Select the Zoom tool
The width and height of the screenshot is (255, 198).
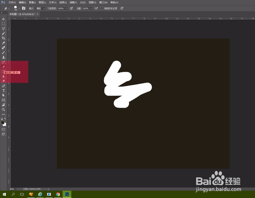coord(3,110)
